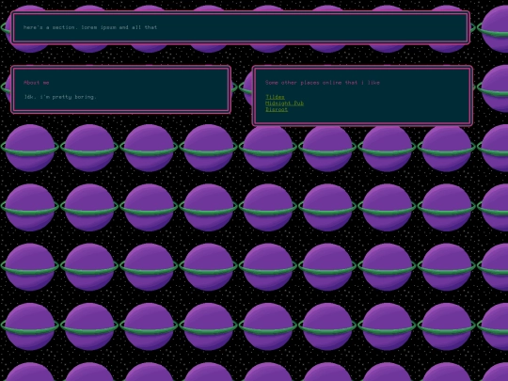Viewport: 508px width, 381px height.
Task: Click "here's a section. lorem ipsum and all that" text
Action: pos(90,27)
